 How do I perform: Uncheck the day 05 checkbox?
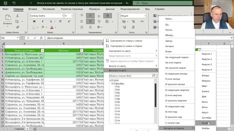[116, 90]
